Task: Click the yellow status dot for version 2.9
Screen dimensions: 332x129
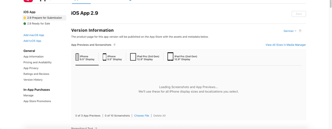Action: (x=25, y=18)
